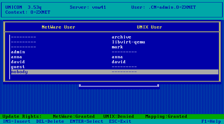This screenshot has width=224, height=124.
Task: Click the NetWare:Granted update rights status
Action: (74, 117)
